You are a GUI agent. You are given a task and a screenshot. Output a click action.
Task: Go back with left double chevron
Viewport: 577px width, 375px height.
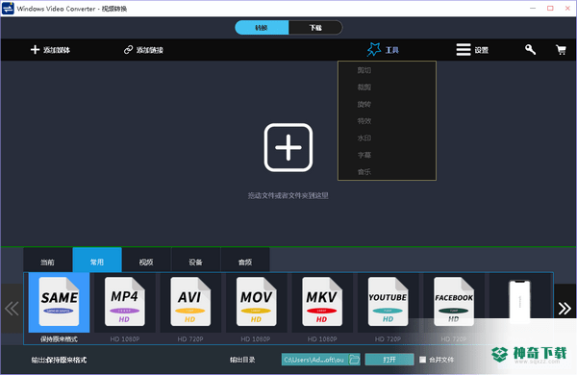point(12,309)
